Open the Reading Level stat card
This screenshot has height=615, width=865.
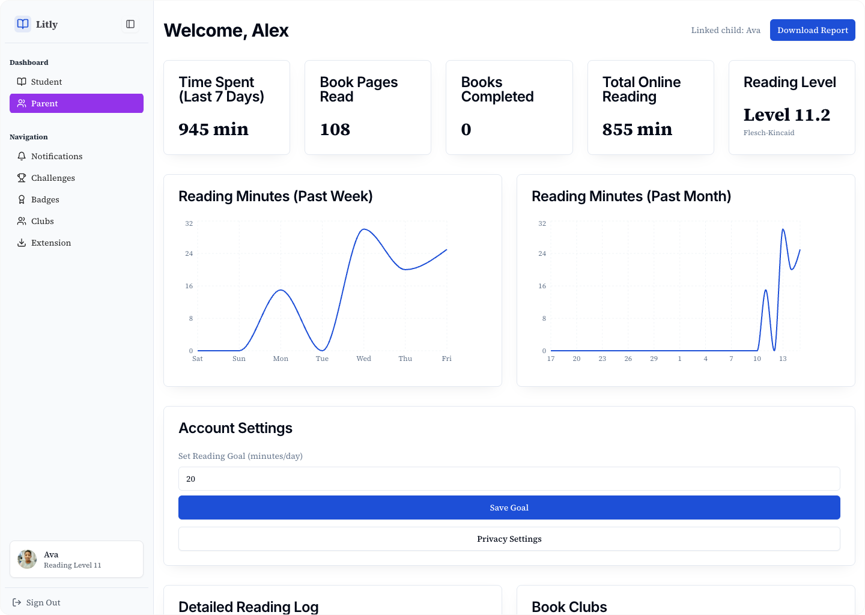[791, 108]
